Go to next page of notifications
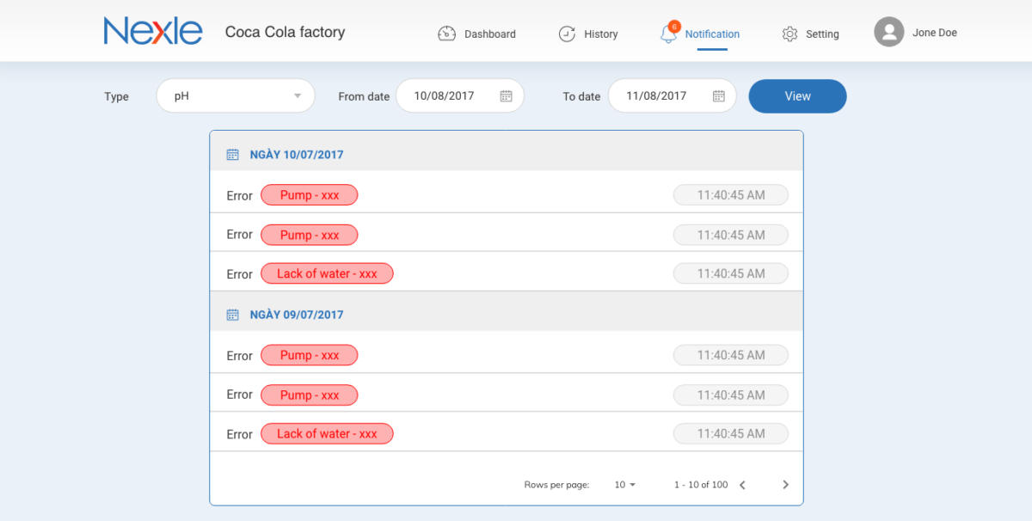The width and height of the screenshot is (1032, 521). [785, 485]
